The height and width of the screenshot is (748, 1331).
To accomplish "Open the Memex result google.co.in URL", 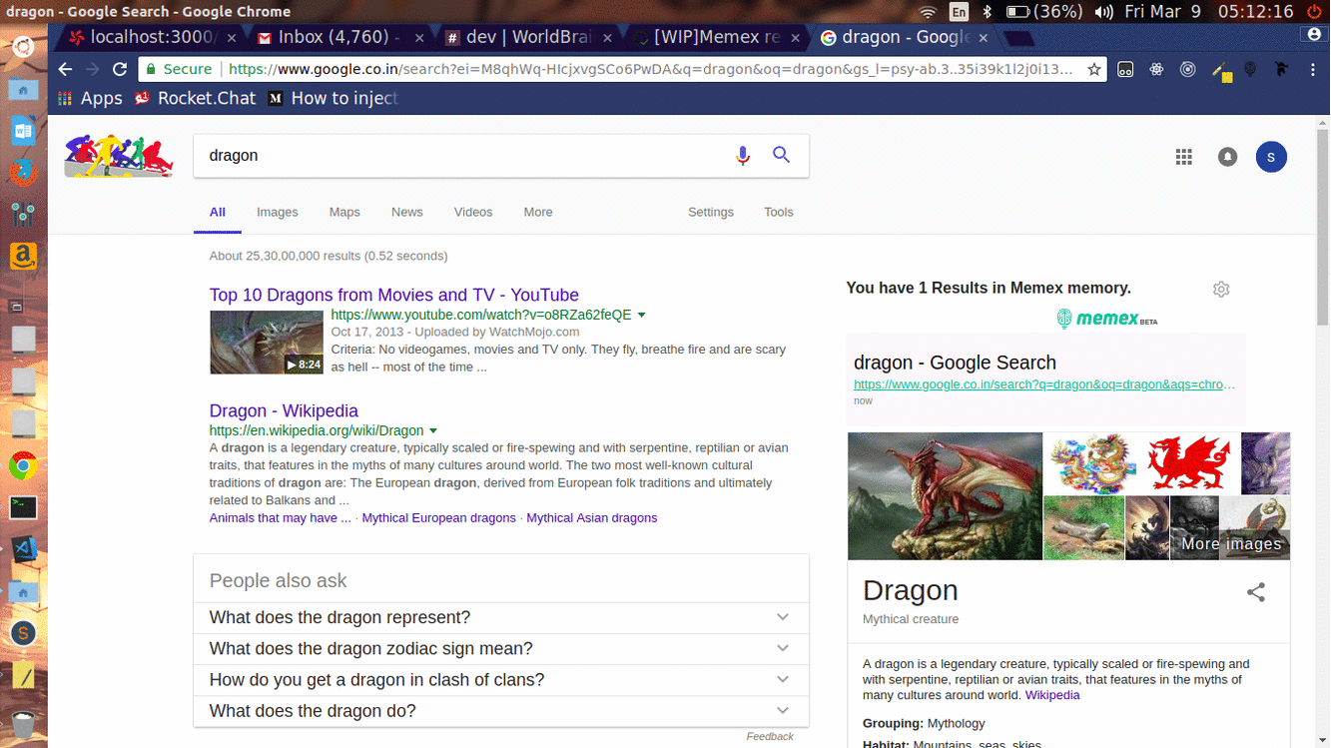I will tap(1044, 384).
